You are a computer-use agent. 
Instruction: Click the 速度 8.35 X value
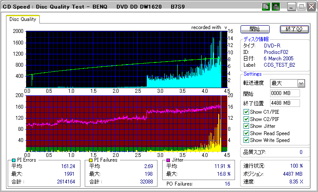point(297,182)
